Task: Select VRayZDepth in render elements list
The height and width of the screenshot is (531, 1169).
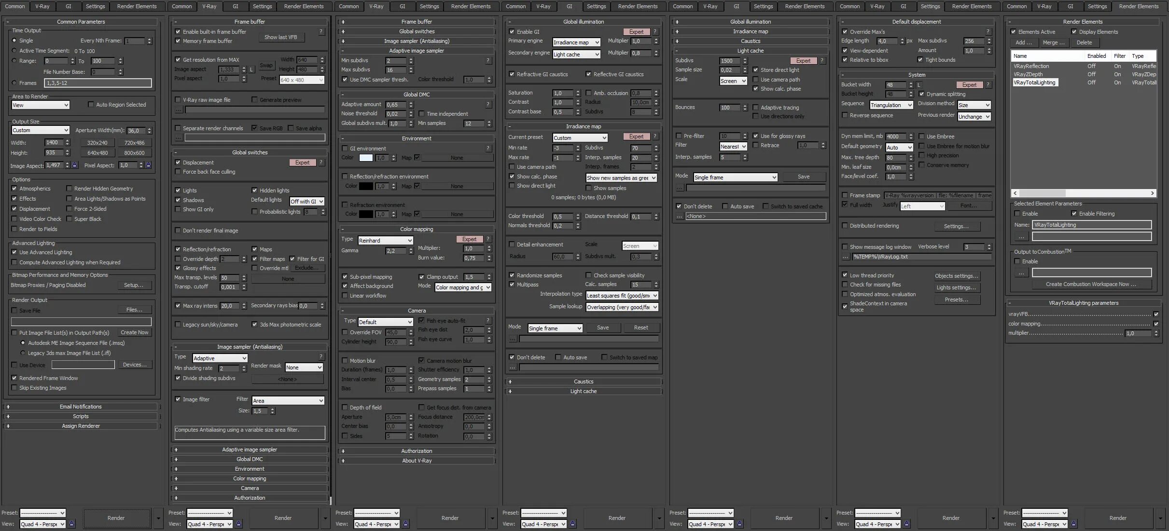Action: tap(1028, 74)
